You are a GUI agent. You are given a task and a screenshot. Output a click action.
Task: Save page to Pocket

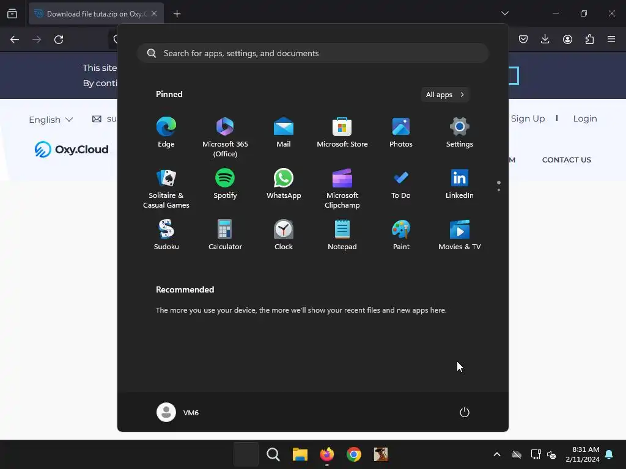coord(523,39)
